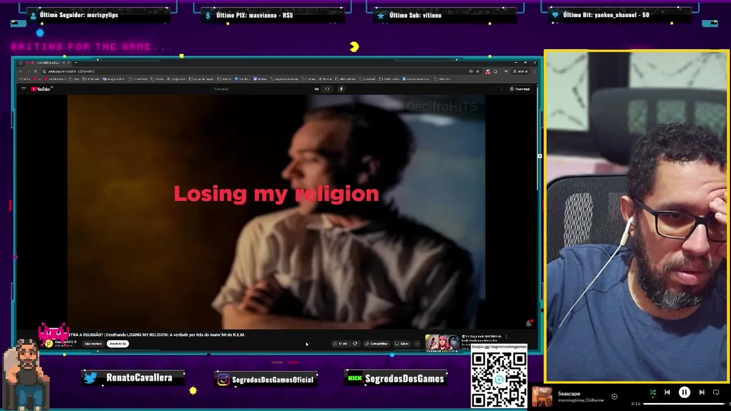
Task: Click the Último Seguidor: morispylips panel
Action: point(99,15)
